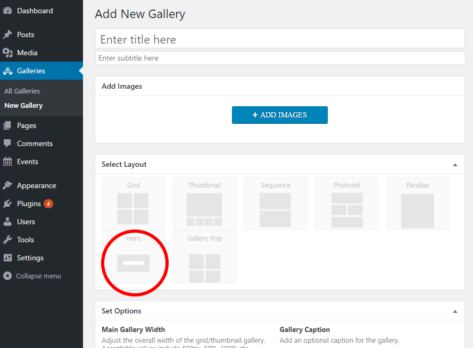
Task: Select the Parallax layout option
Action: pos(417,203)
